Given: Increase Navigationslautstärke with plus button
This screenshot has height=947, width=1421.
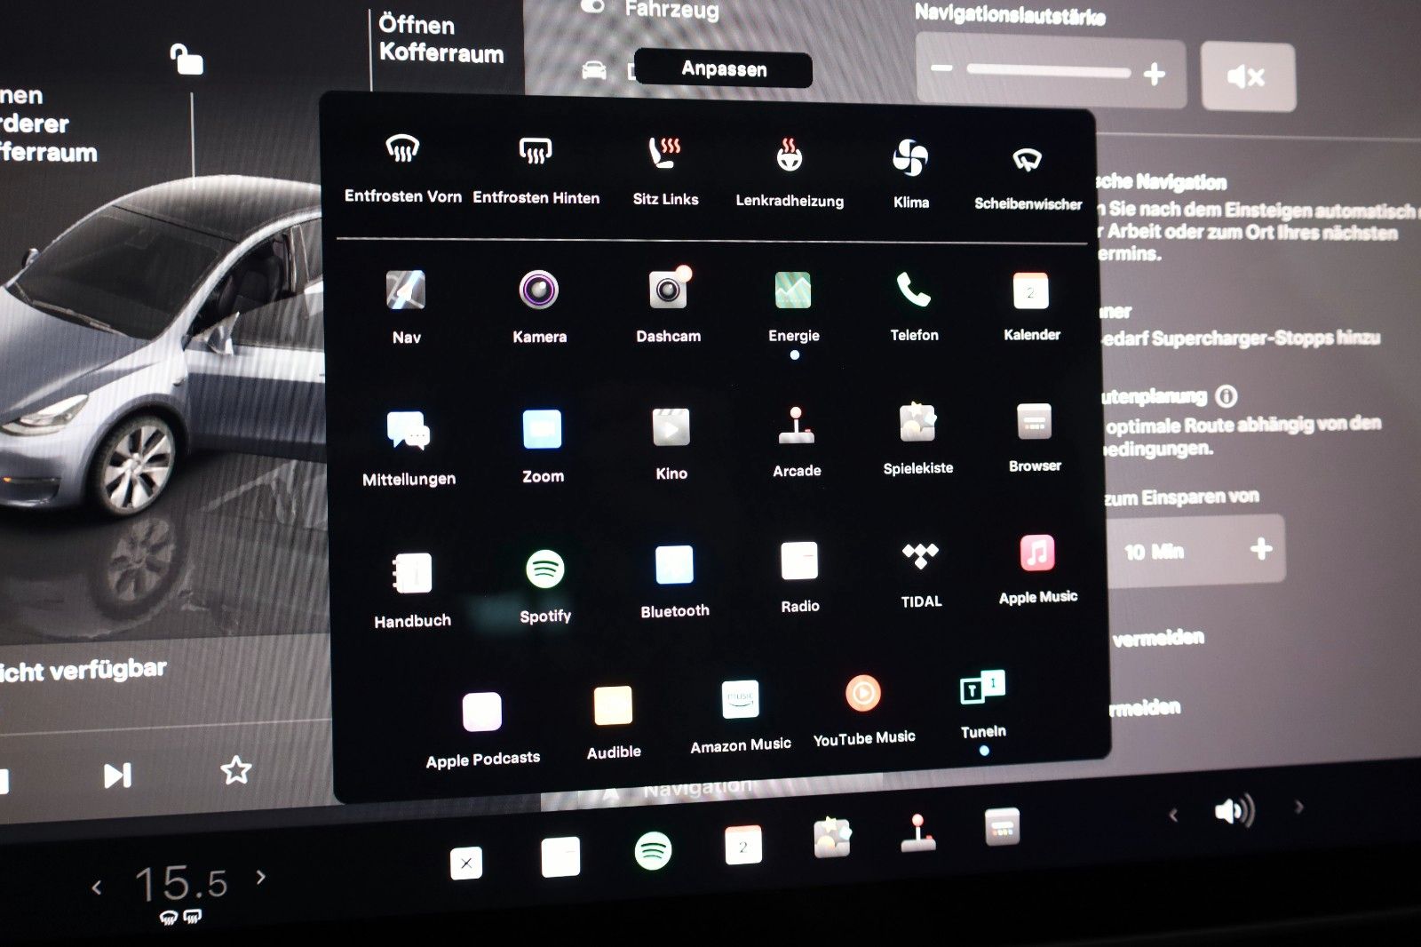Looking at the screenshot, I should [x=1155, y=74].
